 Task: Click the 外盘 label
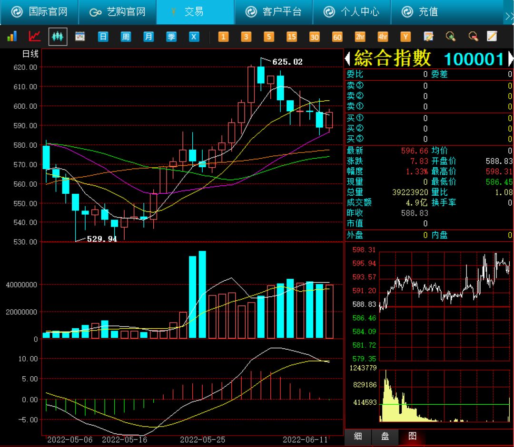(x=355, y=235)
